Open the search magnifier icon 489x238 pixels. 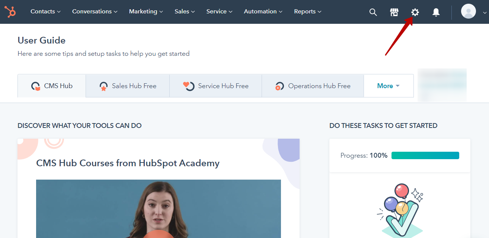[373, 12]
